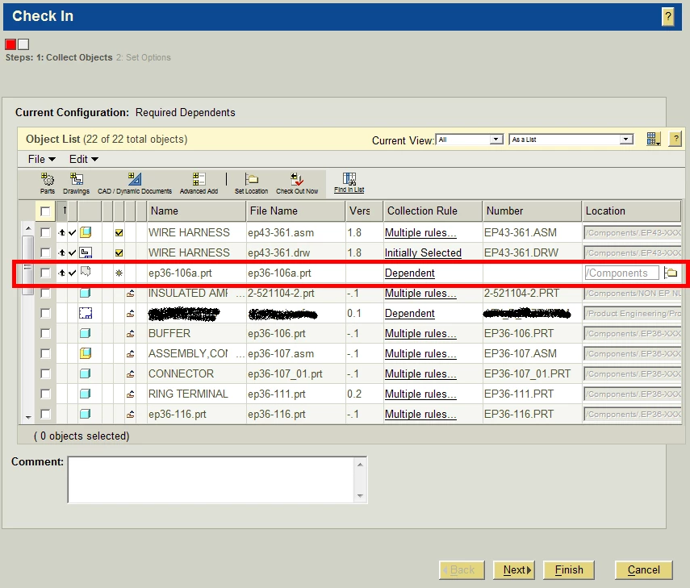This screenshot has width=690, height=588.
Task: Click the Next button
Action: (514, 570)
